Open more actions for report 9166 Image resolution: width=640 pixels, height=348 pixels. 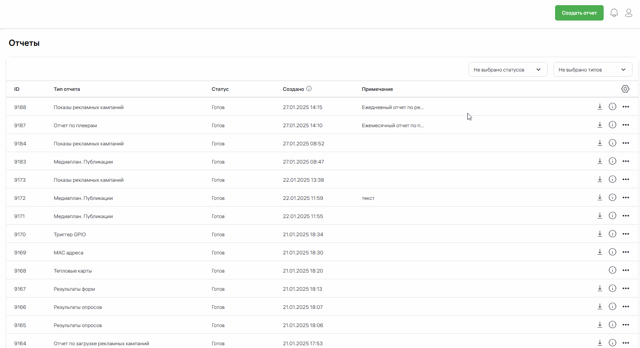626,307
